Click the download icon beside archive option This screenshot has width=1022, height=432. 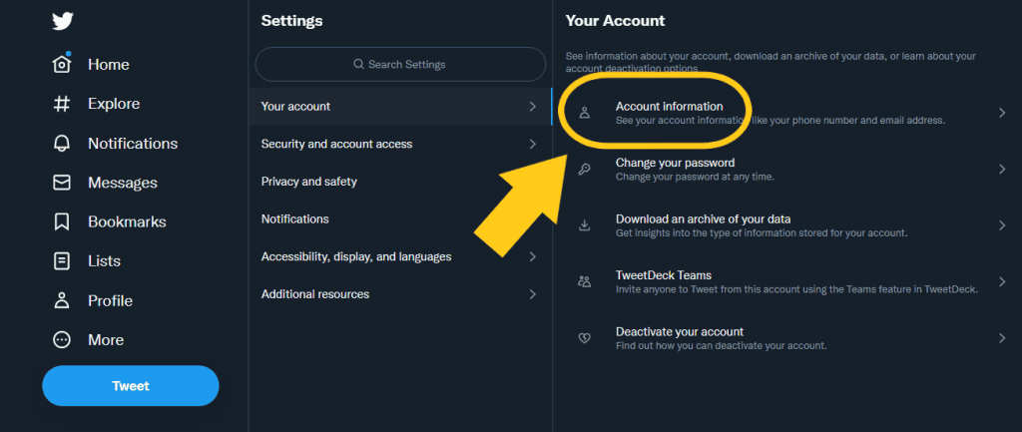(x=585, y=225)
